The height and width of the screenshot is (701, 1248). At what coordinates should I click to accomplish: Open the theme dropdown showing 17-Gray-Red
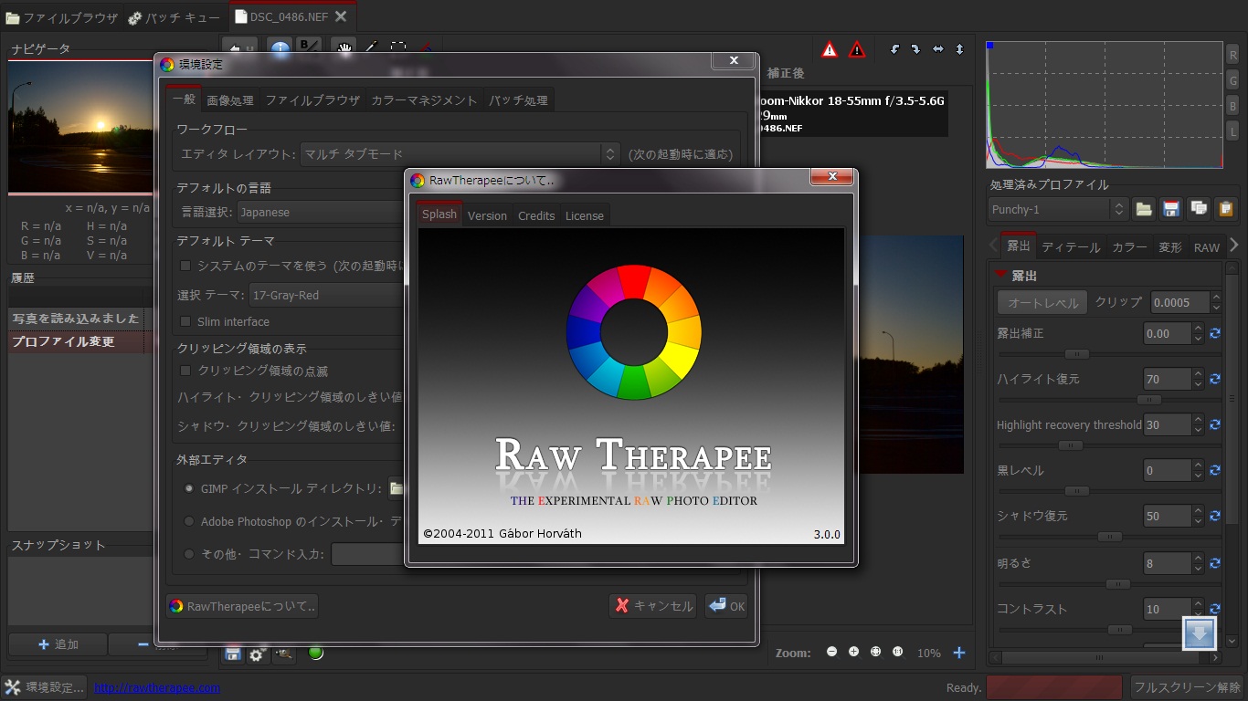tap(327, 295)
